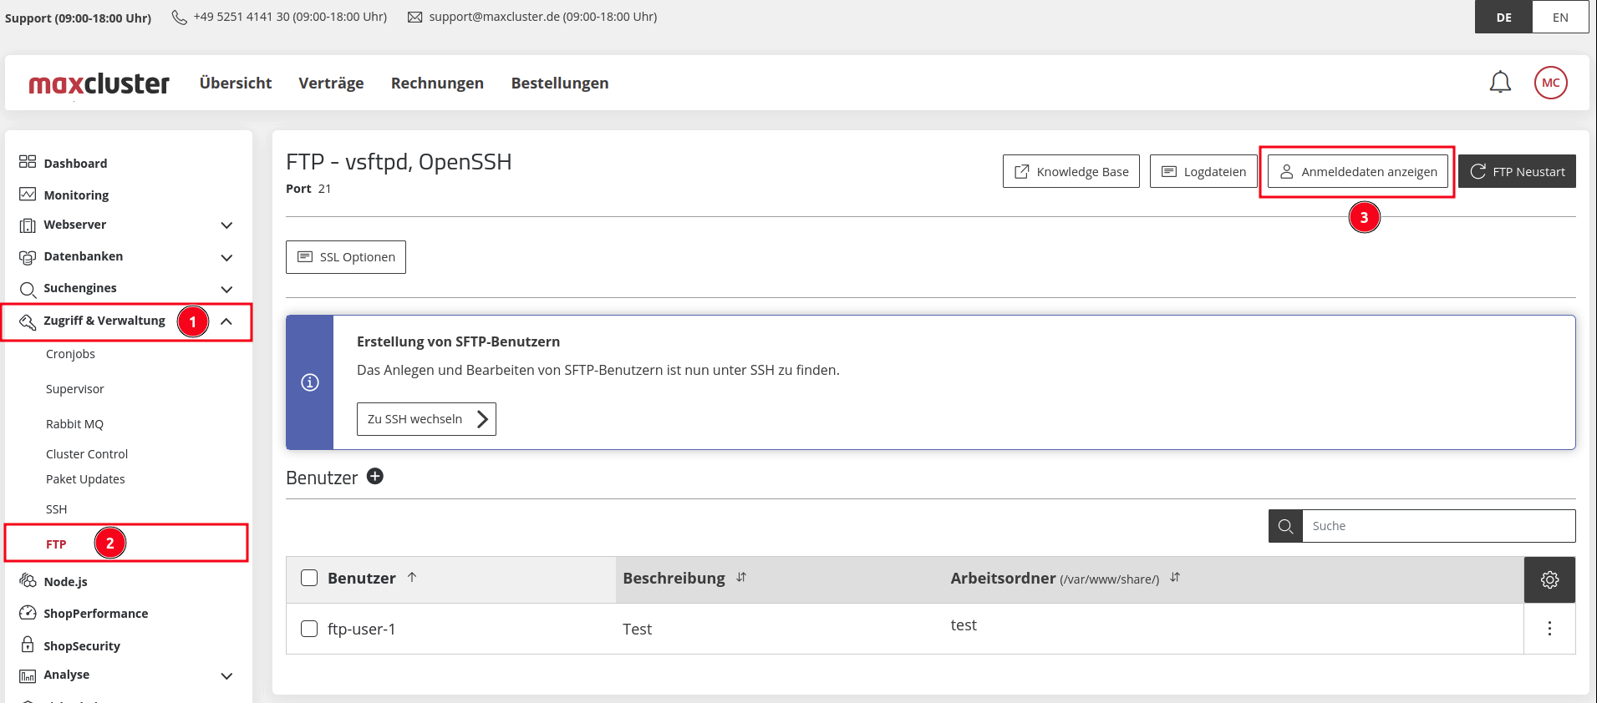
Task: Click the Datenbanken database icon
Action: (x=28, y=257)
